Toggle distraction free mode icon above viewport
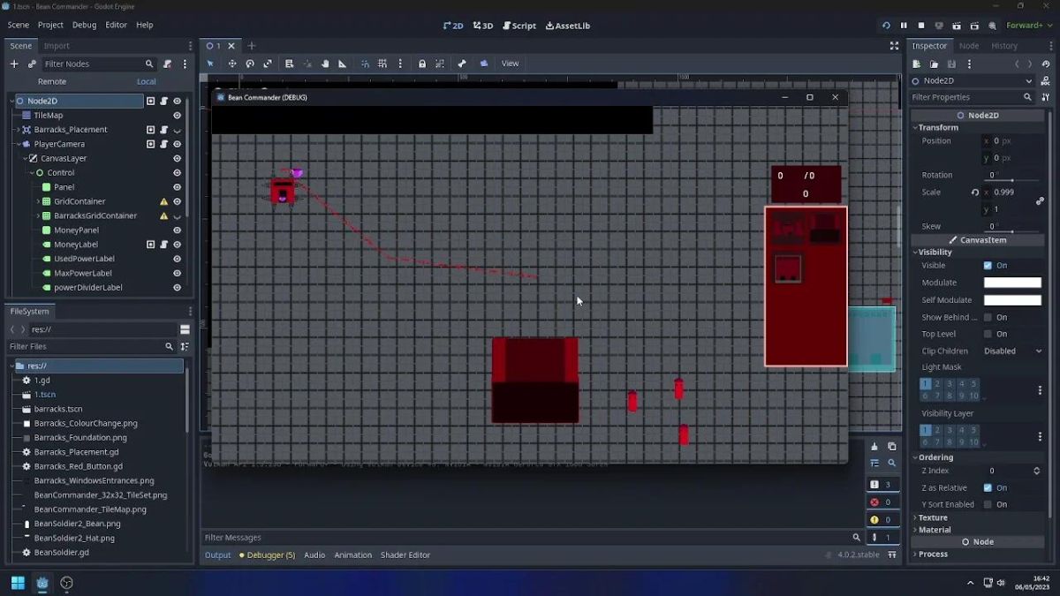 coord(894,46)
